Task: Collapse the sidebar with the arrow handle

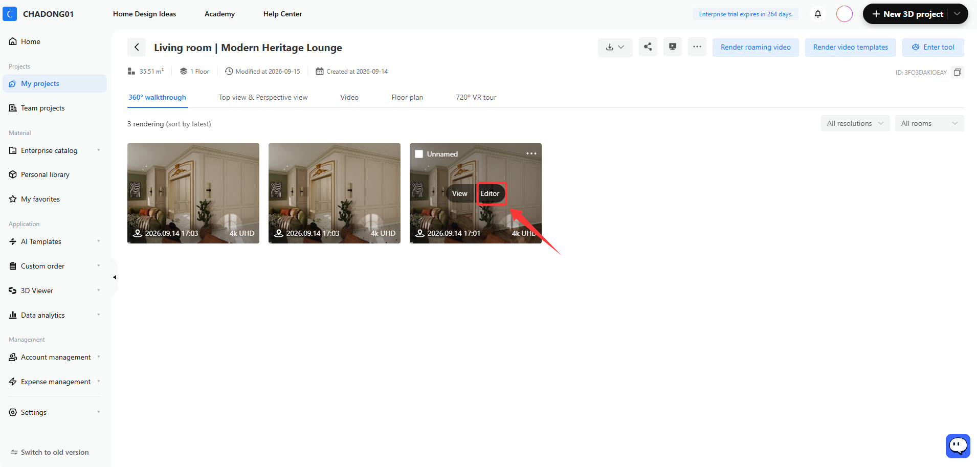Action: coord(115,277)
